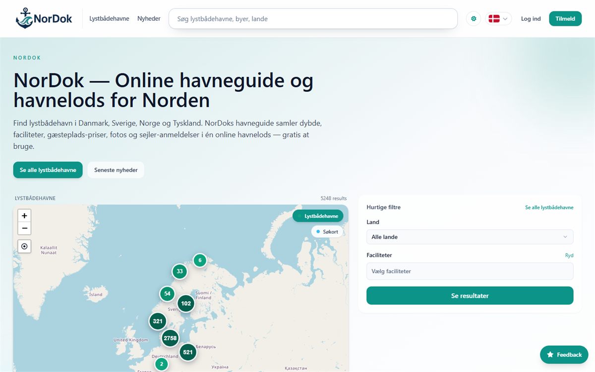The height and width of the screenshot is (372, 595).
Task: Open the cluster marker labeled 321
Action: pos(158,321)
